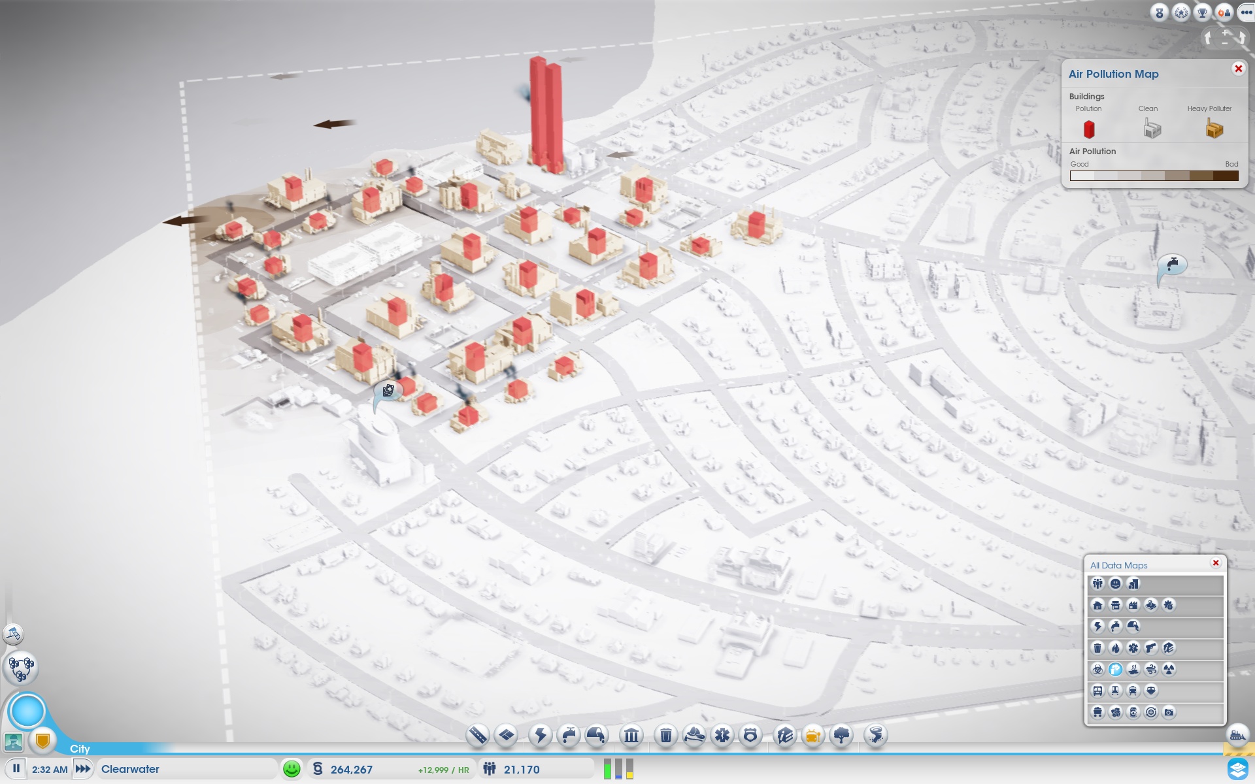Open the three-dots options menu
Image resolution: width=1255 pixels, height=784 pixels.
1246,12
